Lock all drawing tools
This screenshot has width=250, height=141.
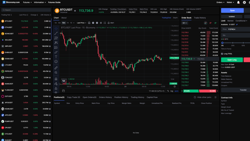click(56, 88)
